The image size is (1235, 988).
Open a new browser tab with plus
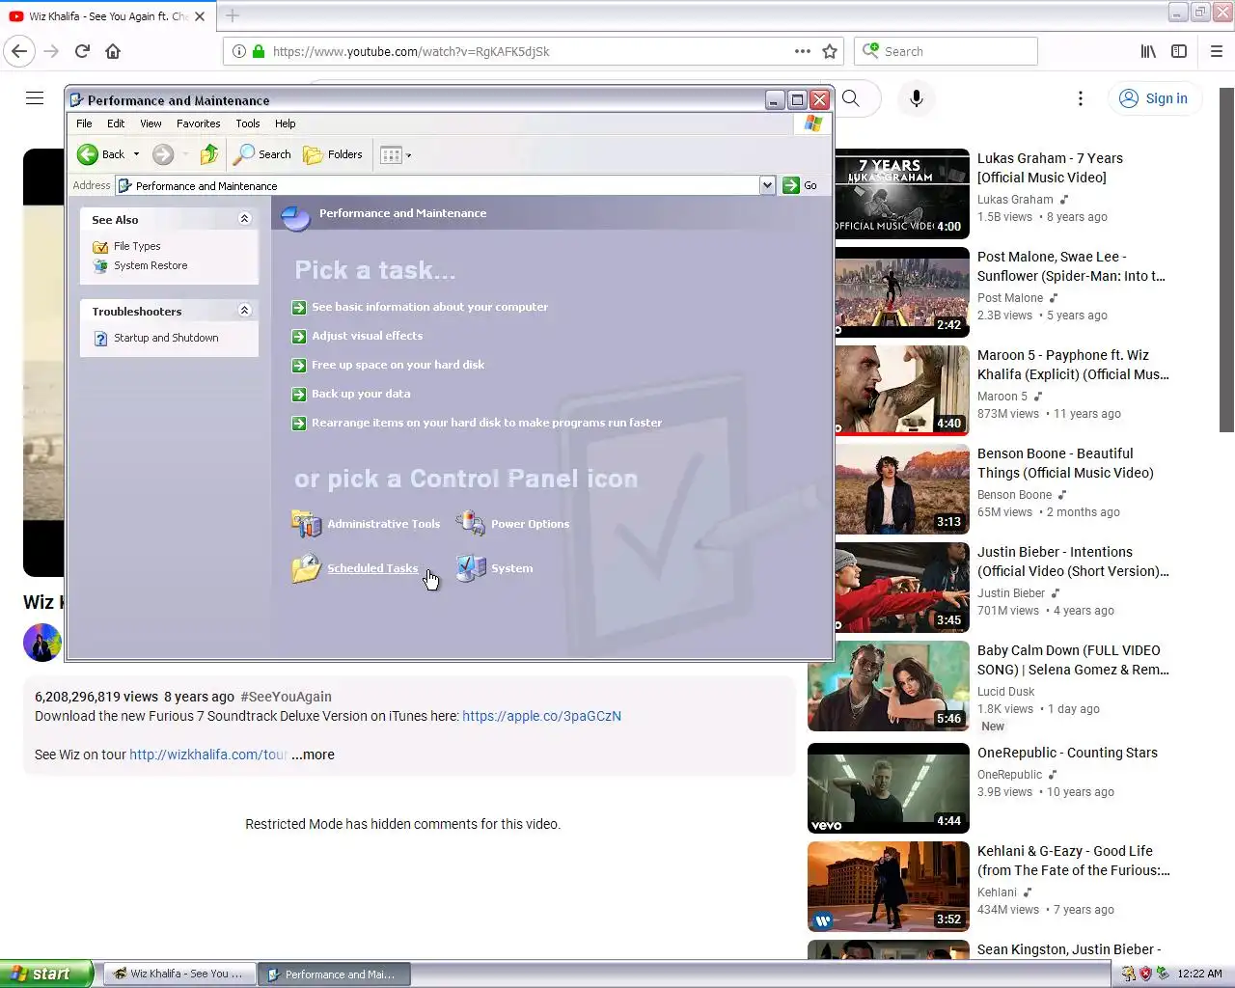tap(233, 15)
